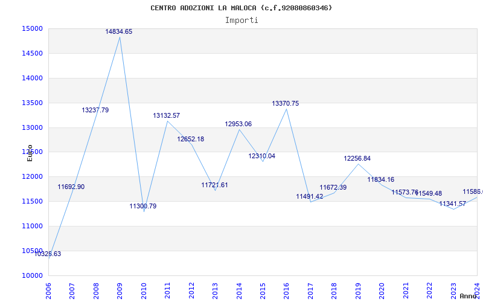Click the 11834.16 data label
Screen dimensions: 483x302
tap(381, 179)
